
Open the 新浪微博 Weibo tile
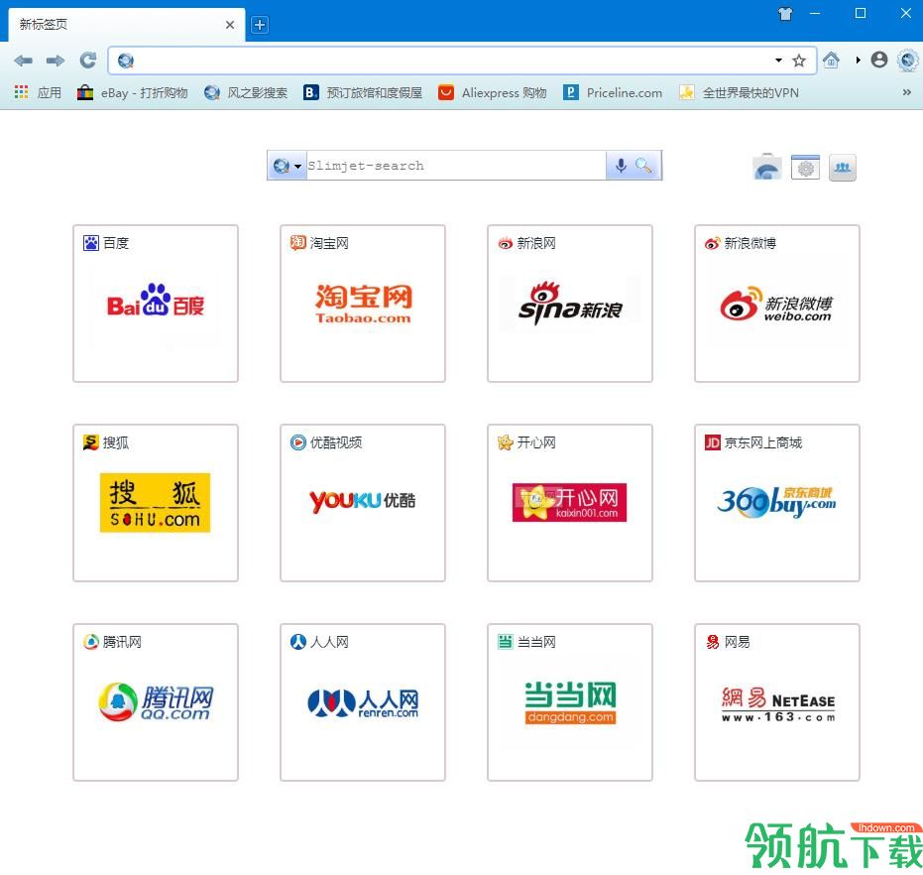(x=777, y=304)
